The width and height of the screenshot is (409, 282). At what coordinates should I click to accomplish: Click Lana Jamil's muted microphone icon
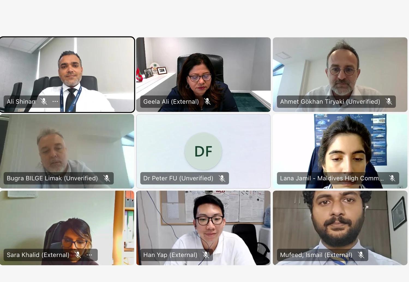pos(392,178)
